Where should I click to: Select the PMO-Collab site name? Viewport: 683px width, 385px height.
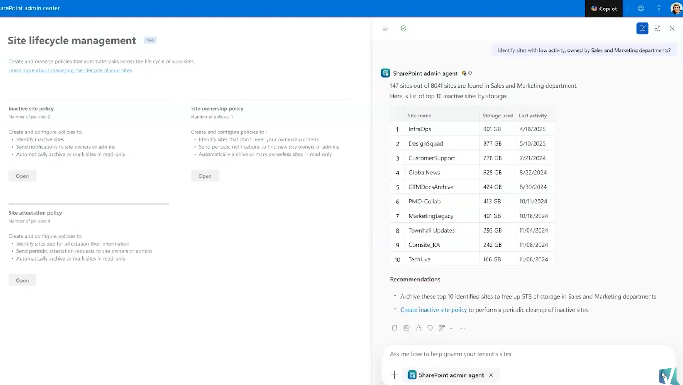pos(424,201)
